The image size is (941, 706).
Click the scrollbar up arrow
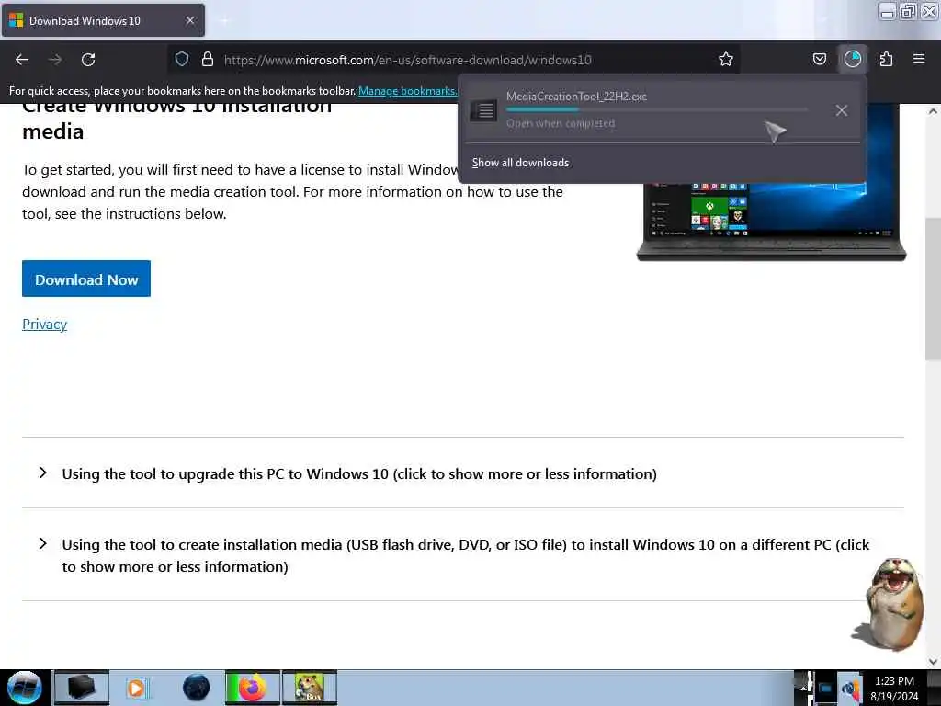(933, 111)
